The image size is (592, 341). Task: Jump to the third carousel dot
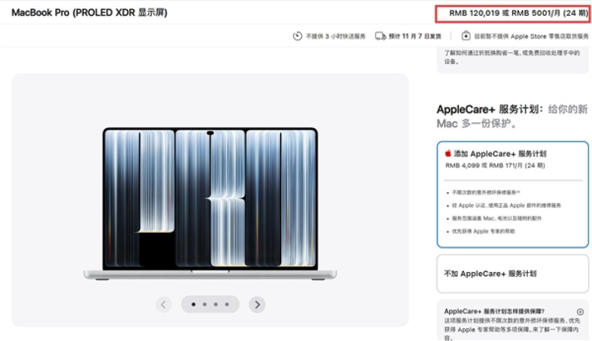215,304
